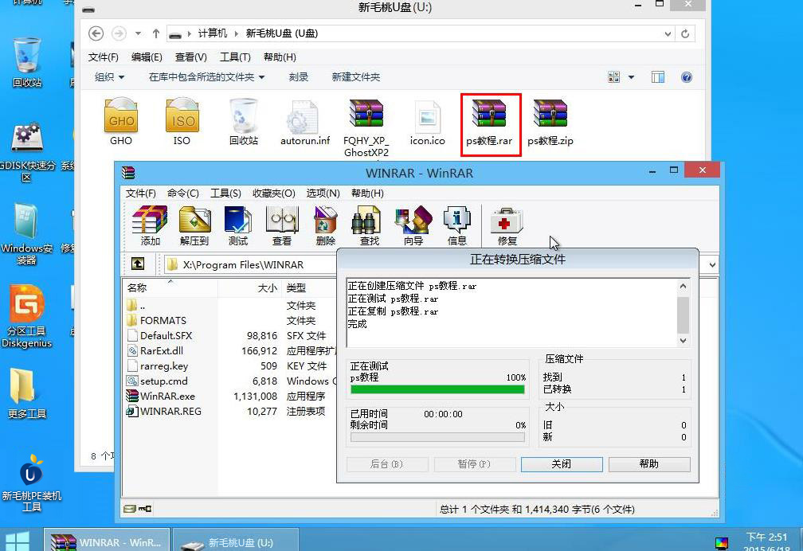The width and height of the screenshot is (803, 551).
Task: Click the up-one-level folder icon in WinRAR
Action: click(138, 264)
